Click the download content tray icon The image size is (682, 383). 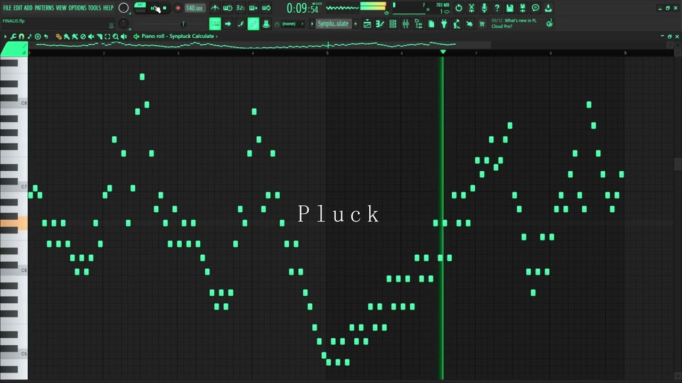click(x=548, y=8)
